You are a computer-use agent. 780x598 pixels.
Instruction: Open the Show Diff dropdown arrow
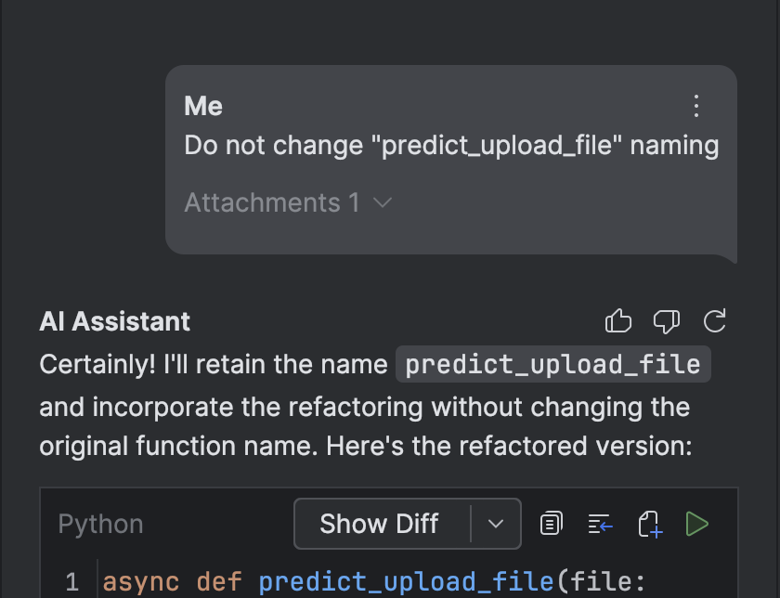[x=496, y=524]
